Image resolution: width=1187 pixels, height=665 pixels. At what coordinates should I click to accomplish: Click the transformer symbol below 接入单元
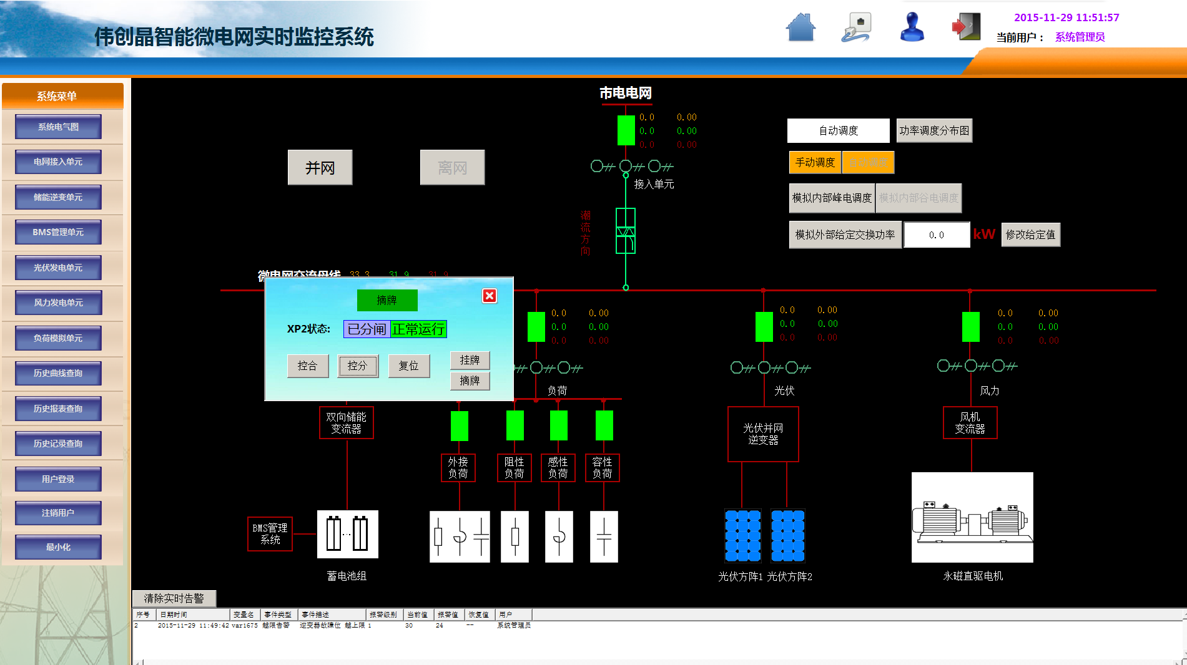point(626,231)
